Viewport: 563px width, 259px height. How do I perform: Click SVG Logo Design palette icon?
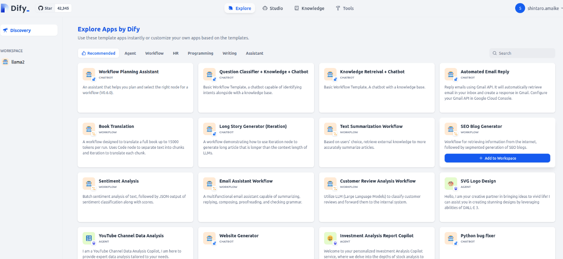(451, 184)
